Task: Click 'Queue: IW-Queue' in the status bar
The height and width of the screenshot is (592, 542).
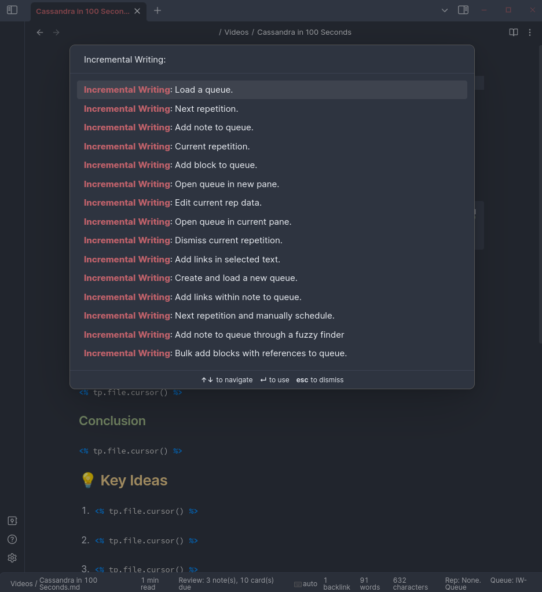Action: pyautogui.click(x=508, y=583)
